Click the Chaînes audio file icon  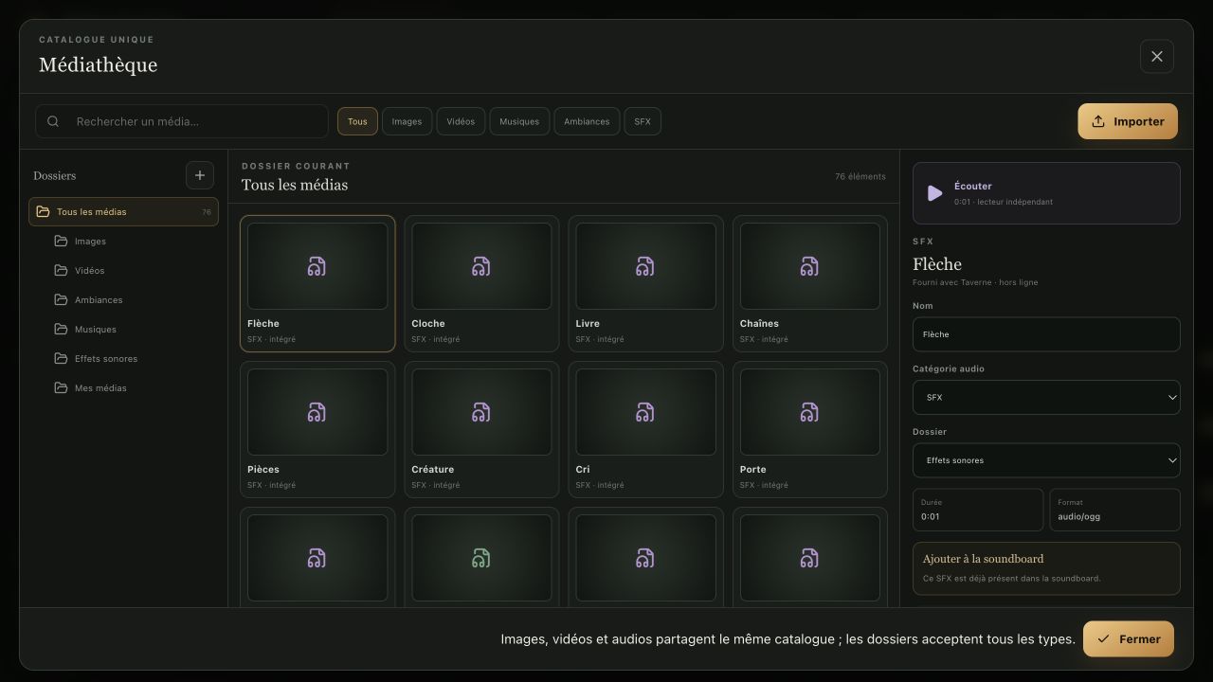[x=809, y=266]
